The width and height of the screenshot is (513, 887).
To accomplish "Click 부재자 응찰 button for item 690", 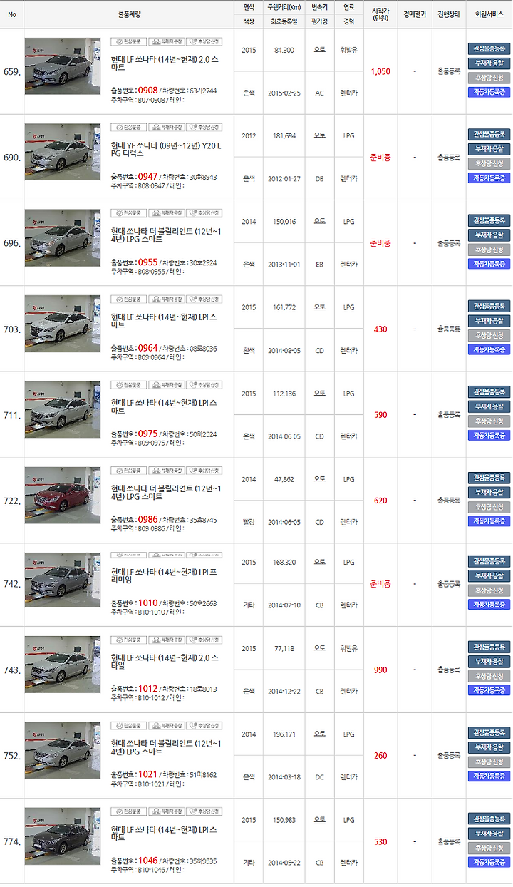I will coord(489,149).
